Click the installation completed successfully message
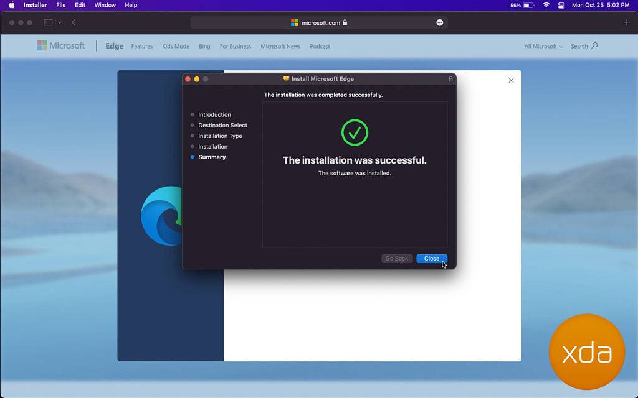Viewport: 638px width, 398px height. [323, 95]
